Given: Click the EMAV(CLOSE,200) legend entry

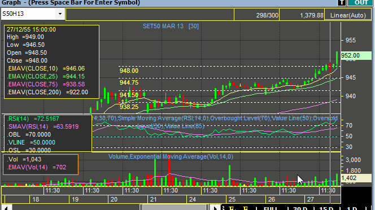Looking at the screenshot, I should (47, 92).
